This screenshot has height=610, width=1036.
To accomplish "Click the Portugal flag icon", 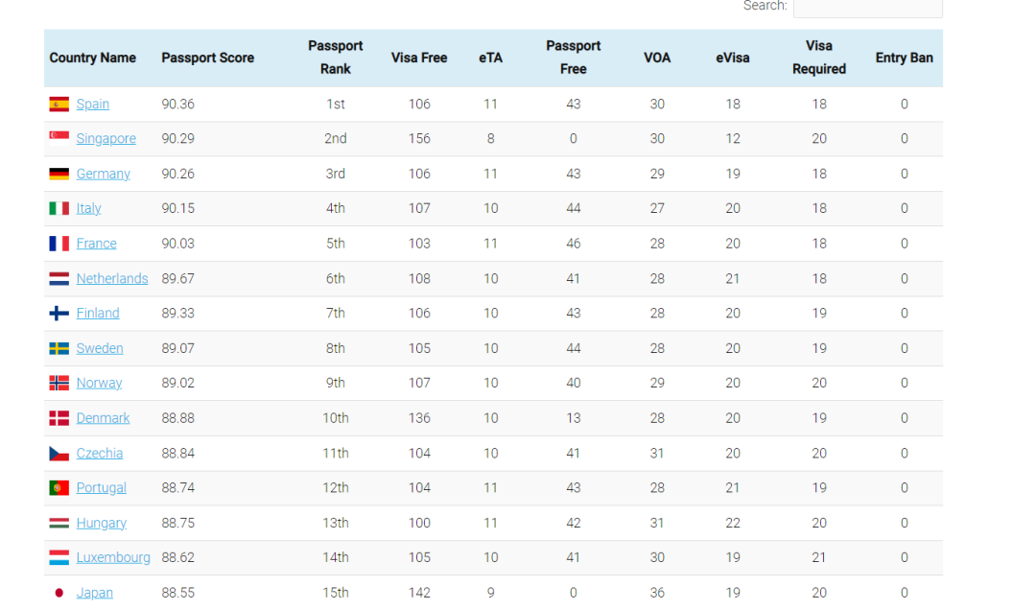I will point(59,488).
